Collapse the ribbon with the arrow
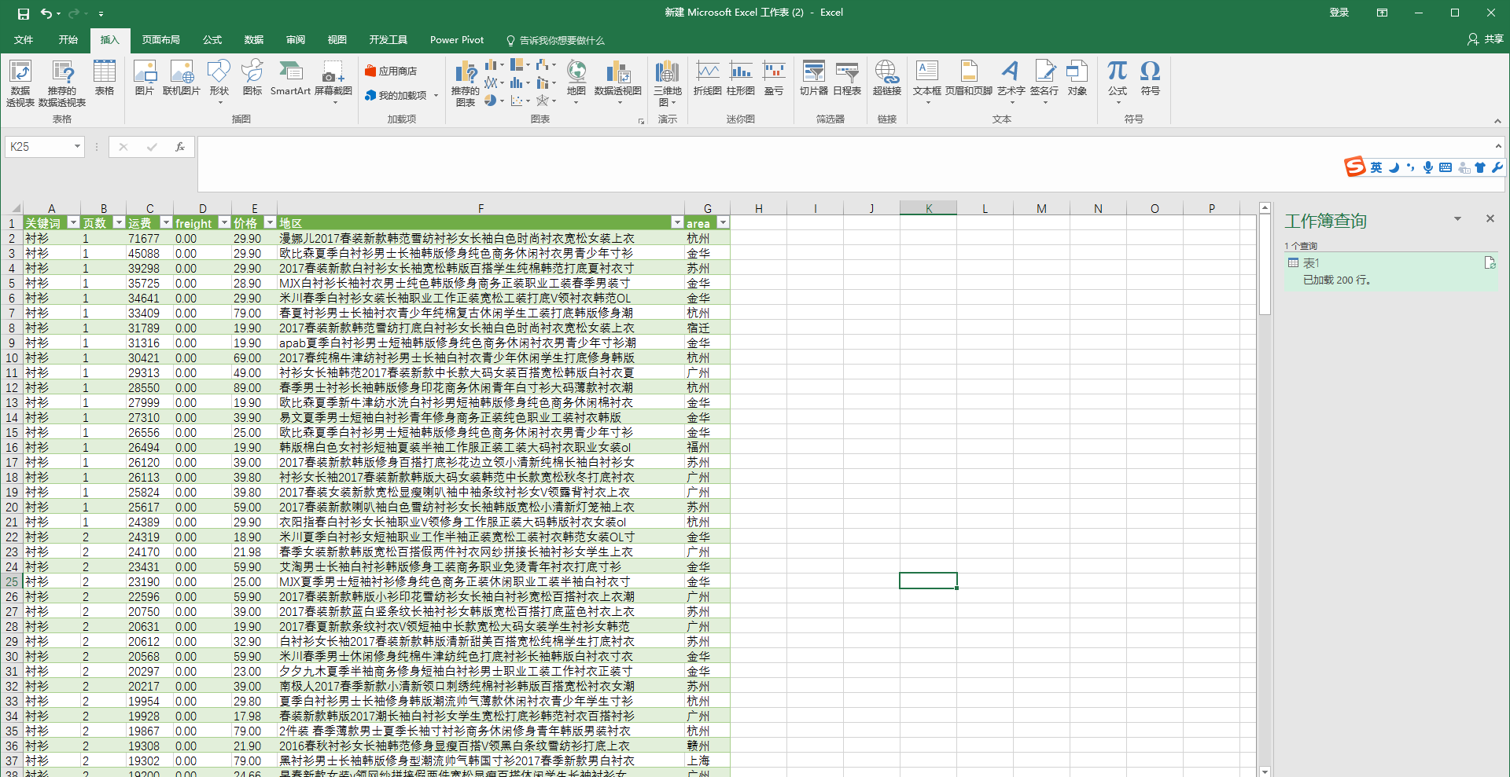Image resolution: width=1510 pixels, height=777 pixels. [1497, 120]
